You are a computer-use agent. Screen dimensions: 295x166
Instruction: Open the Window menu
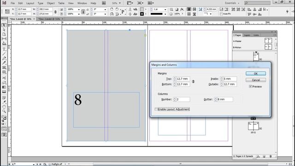tap(82, 3)
